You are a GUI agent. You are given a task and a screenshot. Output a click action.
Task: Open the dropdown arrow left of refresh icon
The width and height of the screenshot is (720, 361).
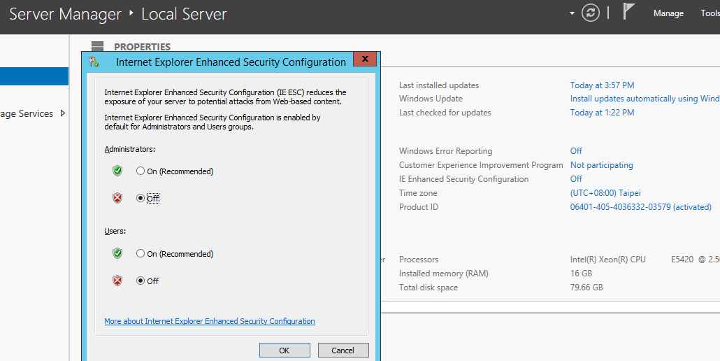[572, 13]
